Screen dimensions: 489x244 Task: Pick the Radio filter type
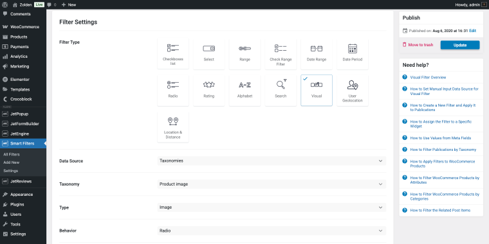click(x=173, y=91)
